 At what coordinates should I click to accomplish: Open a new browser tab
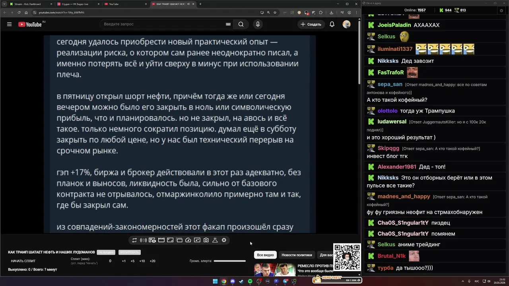200,4
